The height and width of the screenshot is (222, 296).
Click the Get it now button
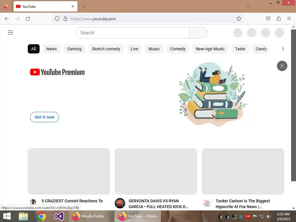(45, 117)
